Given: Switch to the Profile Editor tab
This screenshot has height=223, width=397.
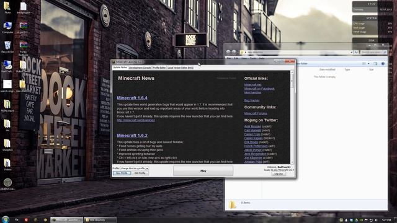Looking at the screenshot, I should [x=159, y=68].
